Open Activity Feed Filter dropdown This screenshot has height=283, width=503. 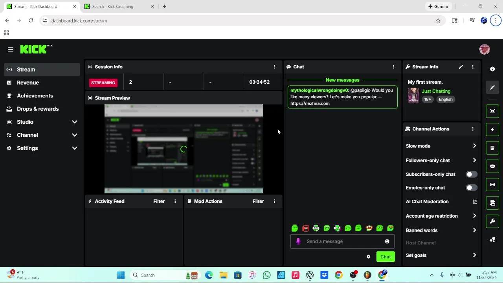(x=159, y=201)
